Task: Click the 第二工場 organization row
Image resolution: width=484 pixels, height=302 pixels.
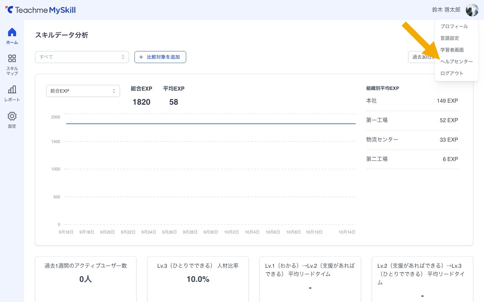Action: [x=412, y=159]
